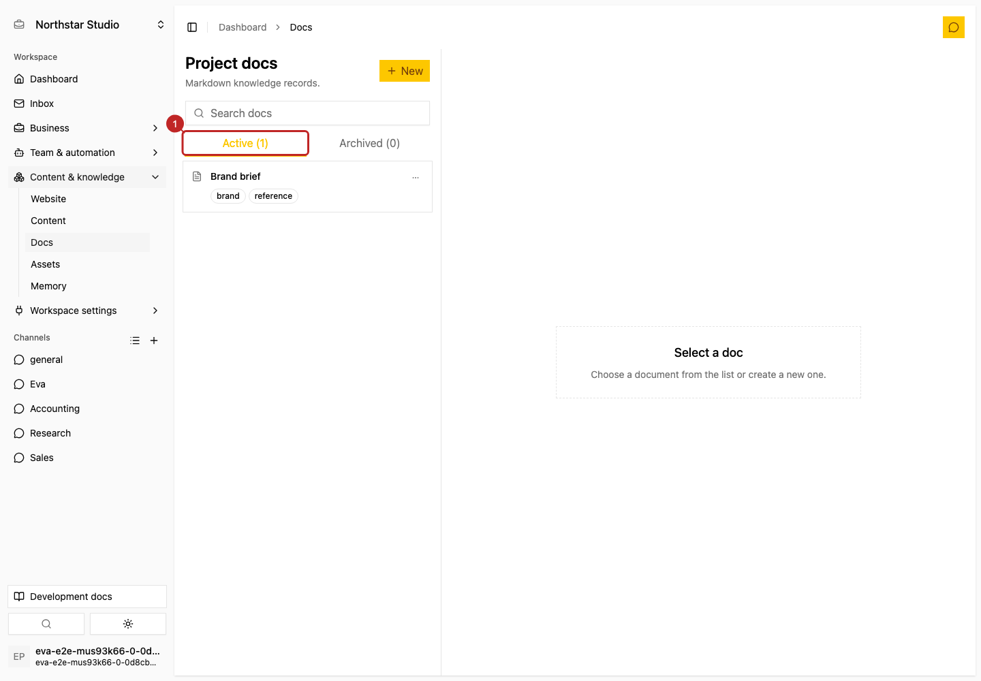Screen dimensions: 981x681
Task: Collapse the Content & knowledge chevron
Action: (x=155, y=177)
